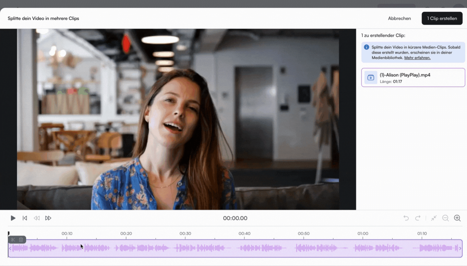467x266 pixels.
Task: Rewind the video with the double-arrow icon
Action: [37, 218]
